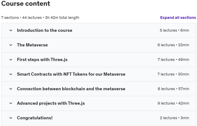Open Smart Contracts with NFT Tokens title
Screen dimensions: 197x126
(71, 74)
